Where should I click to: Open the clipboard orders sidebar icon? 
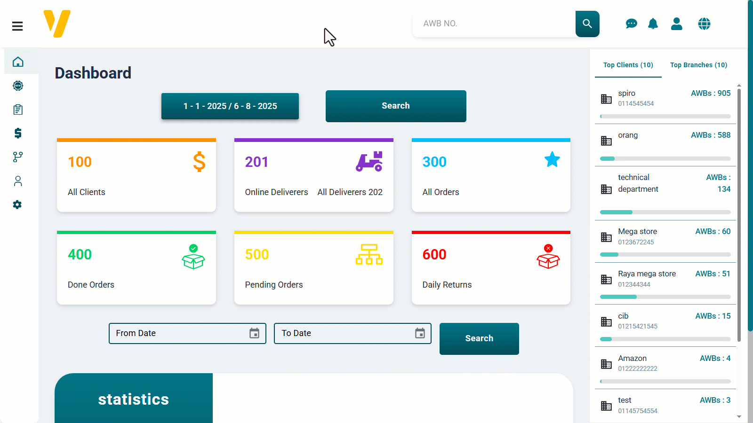click(x=18, y=110)
